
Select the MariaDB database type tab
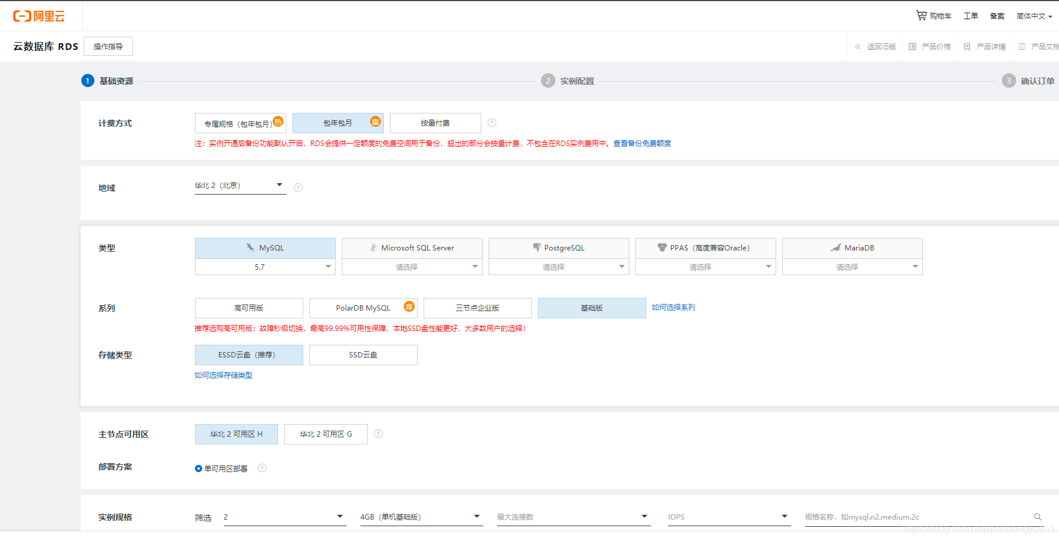[x=853, y=248]
